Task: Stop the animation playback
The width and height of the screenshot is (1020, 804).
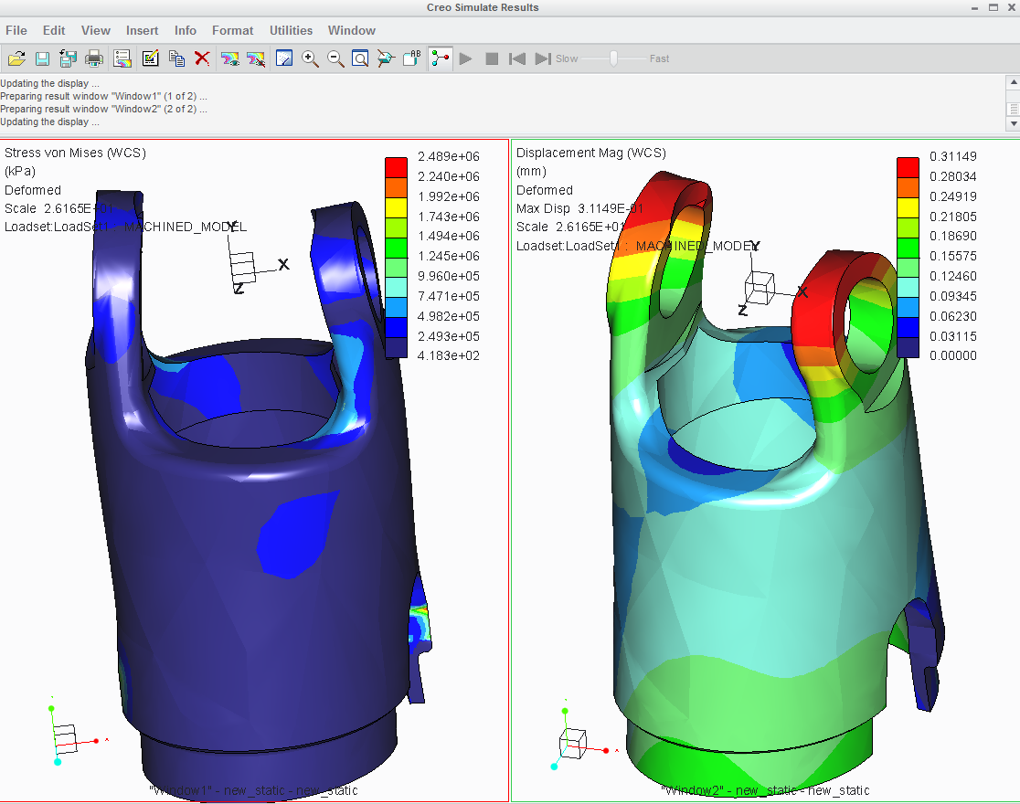Action: point(492,58)
